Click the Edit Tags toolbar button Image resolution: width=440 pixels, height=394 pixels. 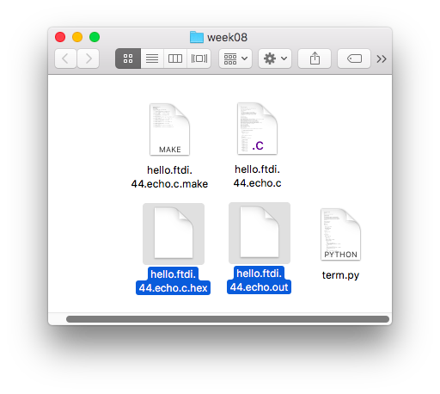tap(354, 58)
